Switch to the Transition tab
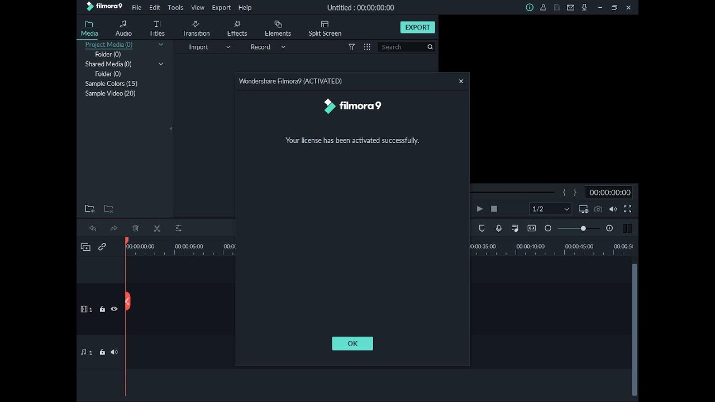Screen dimensions: 715x402 [x=196, y=27]
